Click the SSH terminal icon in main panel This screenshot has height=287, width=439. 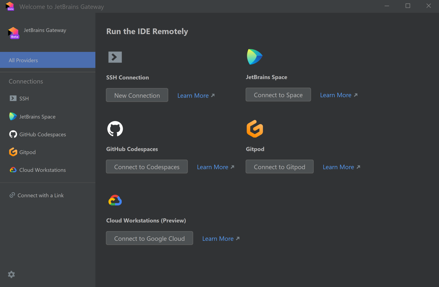point(115,57)
